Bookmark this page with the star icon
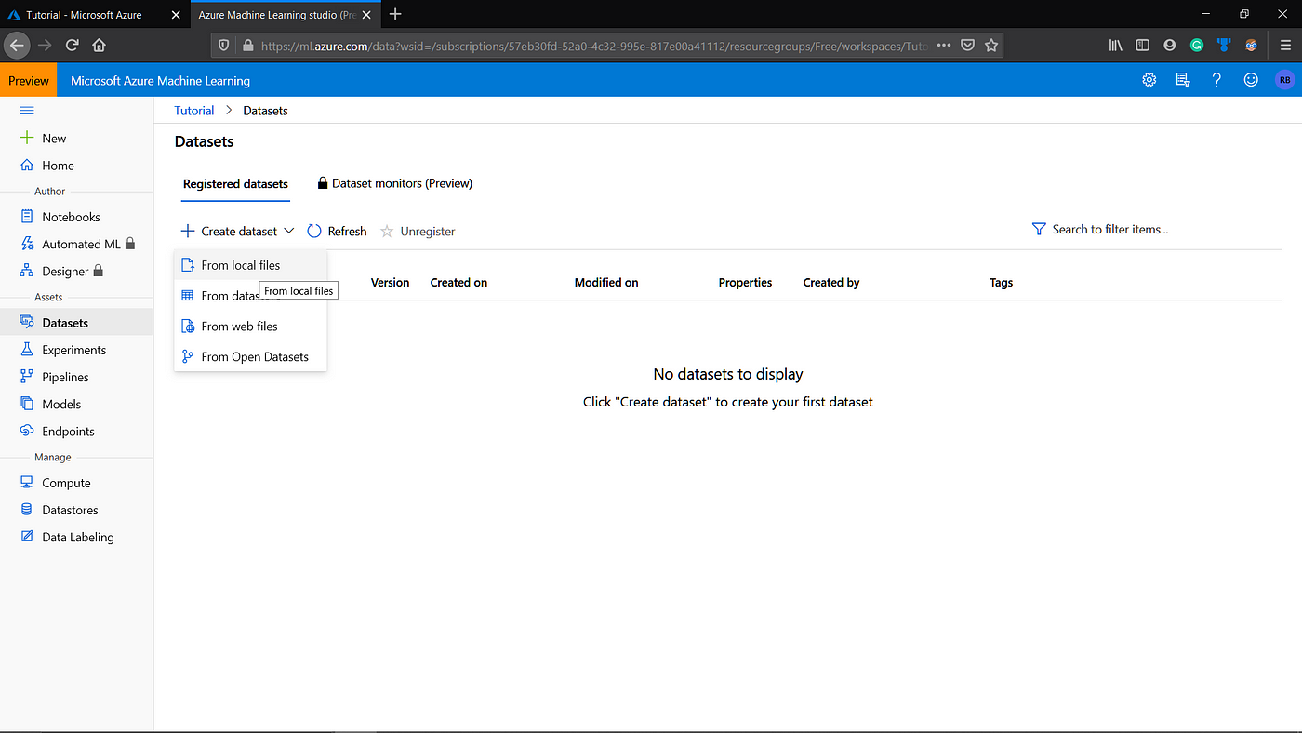This screenshot has height=733, width=1302. 991,45
